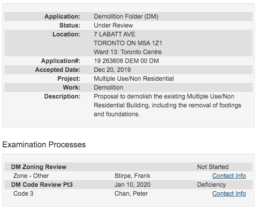Click the Zone - Other process entry
The height and width of the screenshot is (209, 257).
(x=31, y=176)
